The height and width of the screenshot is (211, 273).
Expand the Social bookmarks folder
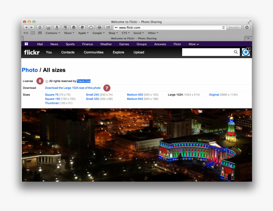(x=139, y=33)
